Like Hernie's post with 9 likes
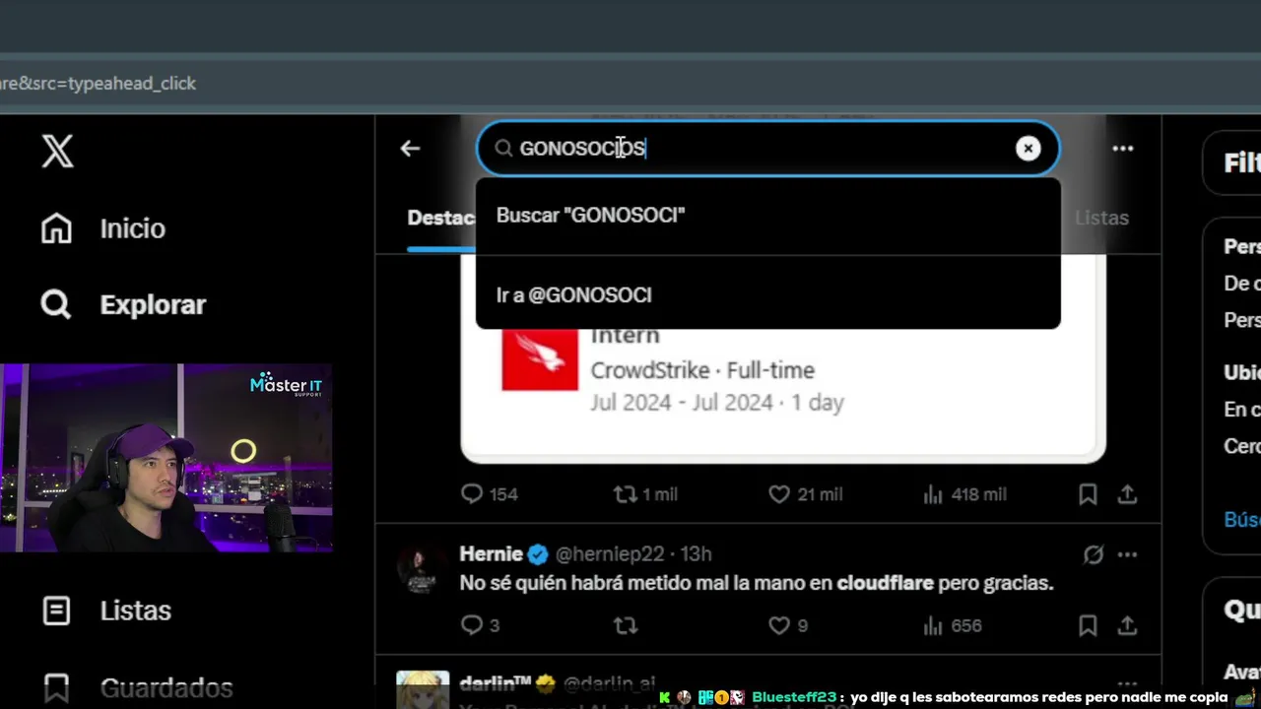Image resolution: width=1261 pixels, height=709 pixels. pos(788,625)
